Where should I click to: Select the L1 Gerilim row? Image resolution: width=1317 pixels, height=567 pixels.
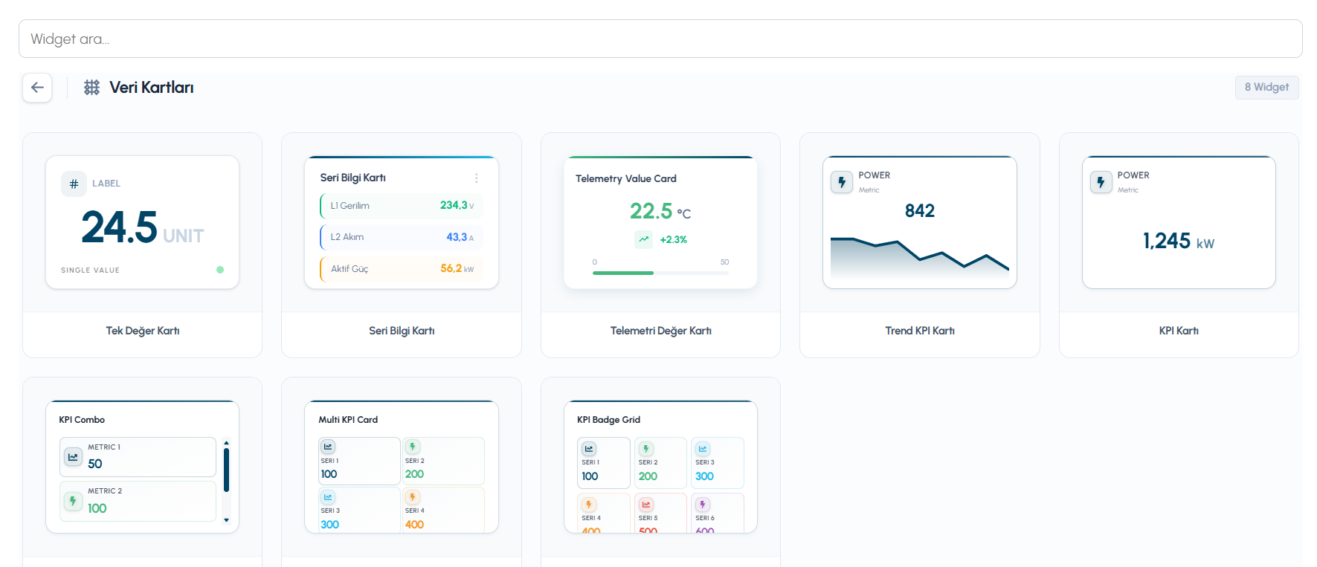tap(402, 206)
